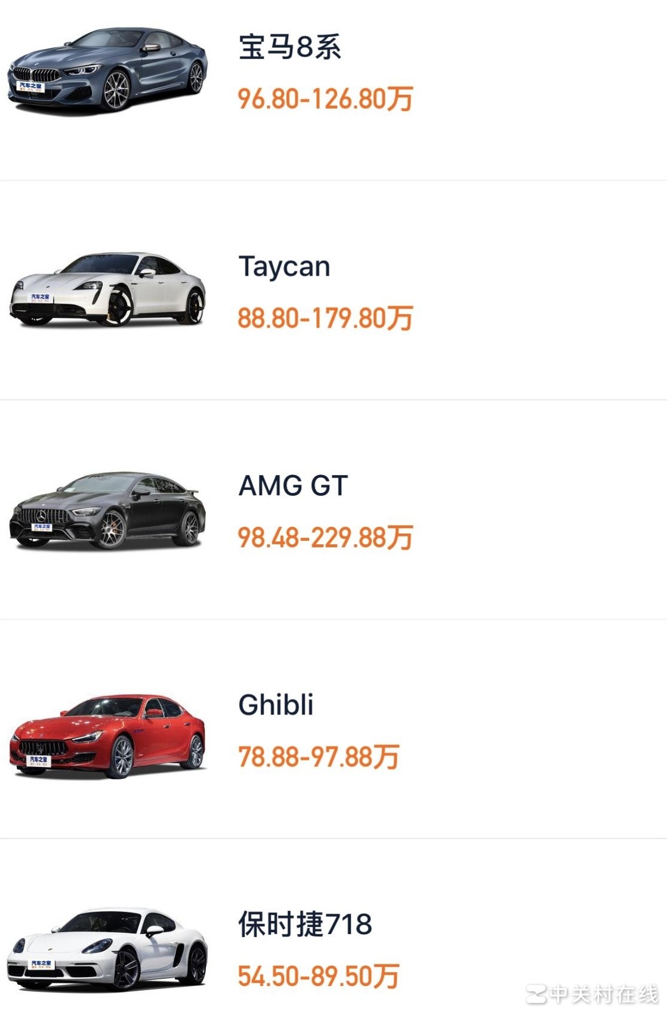Open the 宝马8系 car thumbnail
This screenshot has width=667, height=1014.
(x=107, y=70)
